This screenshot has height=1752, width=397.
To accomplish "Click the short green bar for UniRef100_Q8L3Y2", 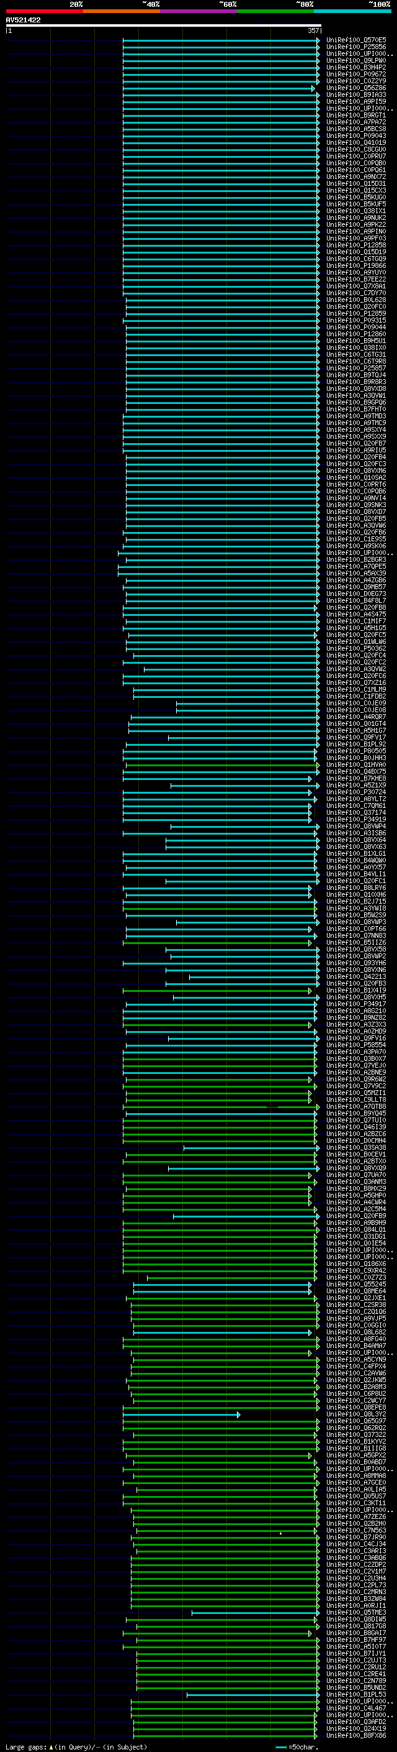I will 181,1415.
